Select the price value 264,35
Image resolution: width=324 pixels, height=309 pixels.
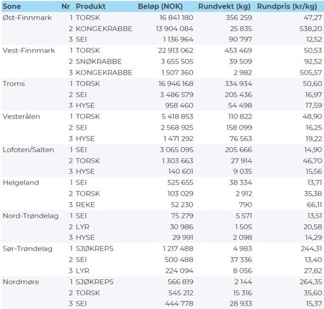tap(310, 282)
